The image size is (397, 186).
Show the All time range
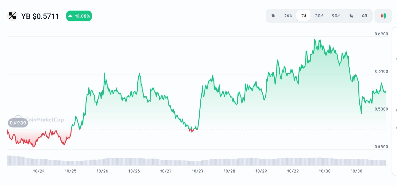[364, 16]
